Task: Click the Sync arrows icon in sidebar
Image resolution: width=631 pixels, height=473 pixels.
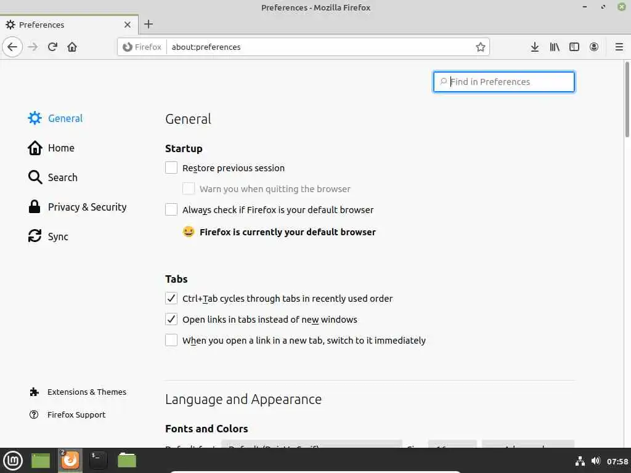Action: [x=35, y=236]
